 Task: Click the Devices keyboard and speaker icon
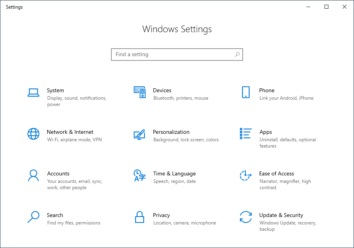140,92
